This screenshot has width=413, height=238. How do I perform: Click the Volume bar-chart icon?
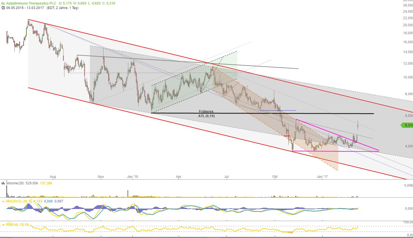[x=3, y=183]
